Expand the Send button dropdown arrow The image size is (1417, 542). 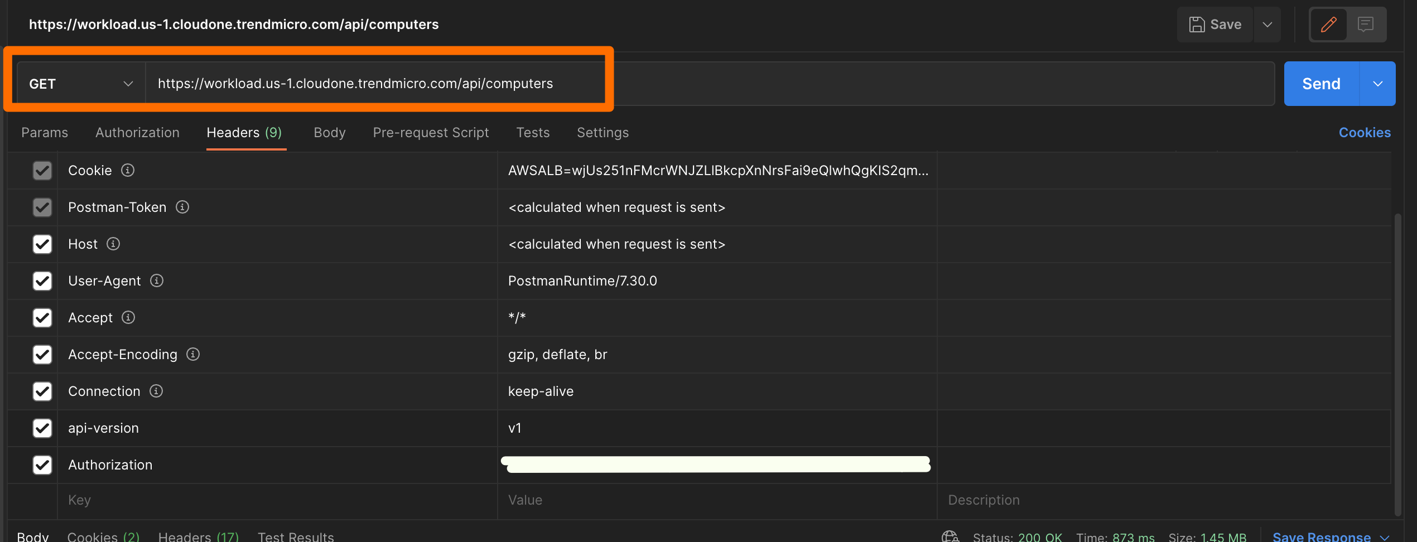tap(1377, 84)
